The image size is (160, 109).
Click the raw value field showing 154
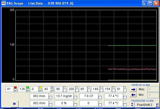click(107, 89)
